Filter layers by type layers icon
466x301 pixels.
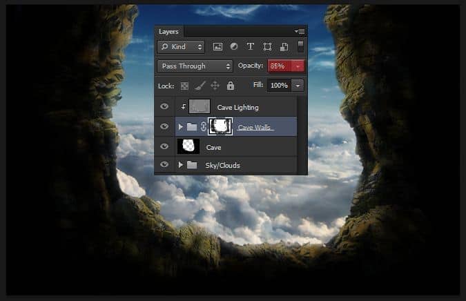(x=250, y=46)
